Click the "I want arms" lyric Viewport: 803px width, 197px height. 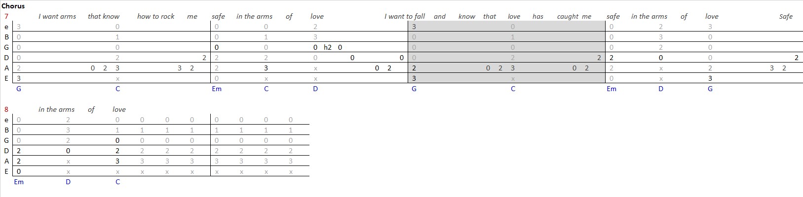[57, 16]
